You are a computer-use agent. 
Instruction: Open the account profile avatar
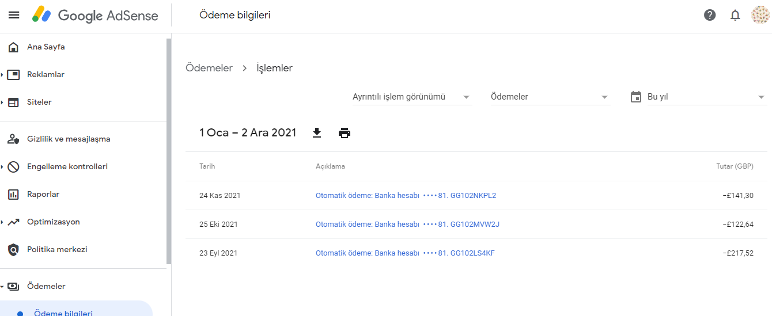760,16
